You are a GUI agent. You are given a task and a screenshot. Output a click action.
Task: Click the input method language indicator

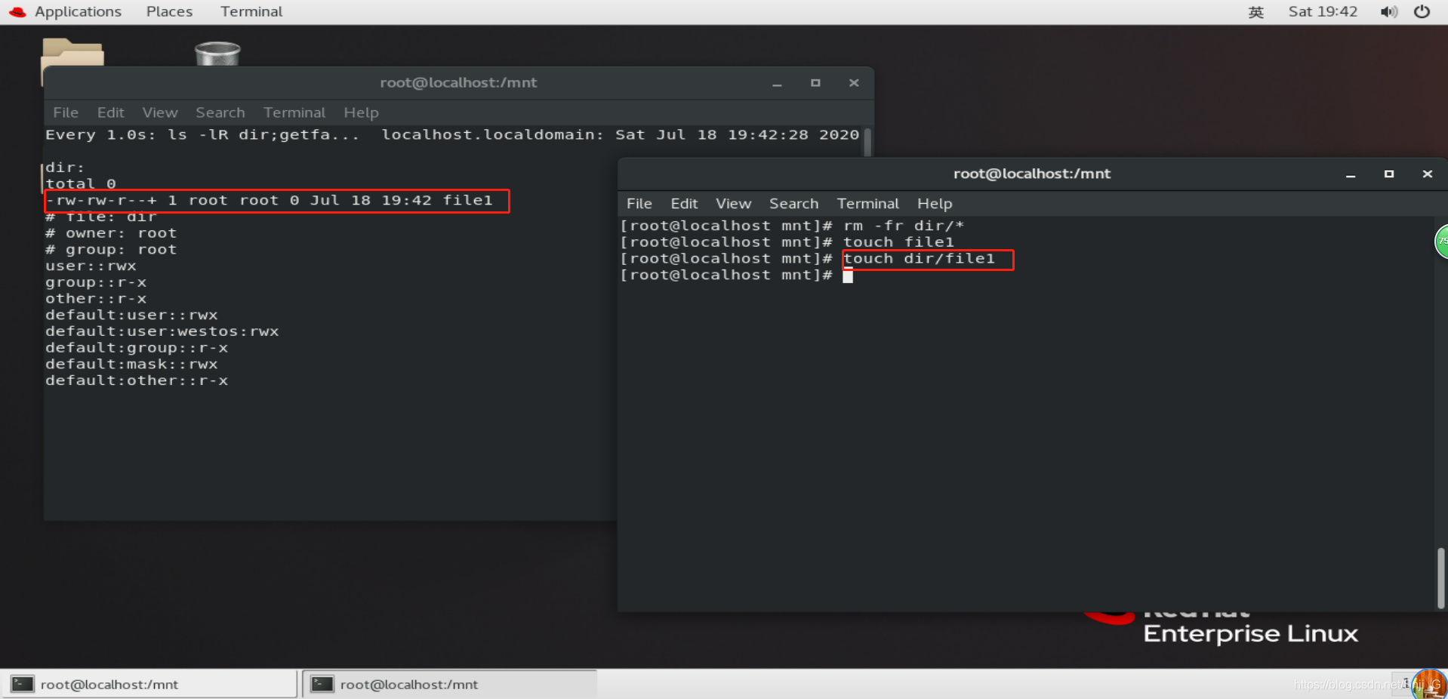tap(1255, 12)
